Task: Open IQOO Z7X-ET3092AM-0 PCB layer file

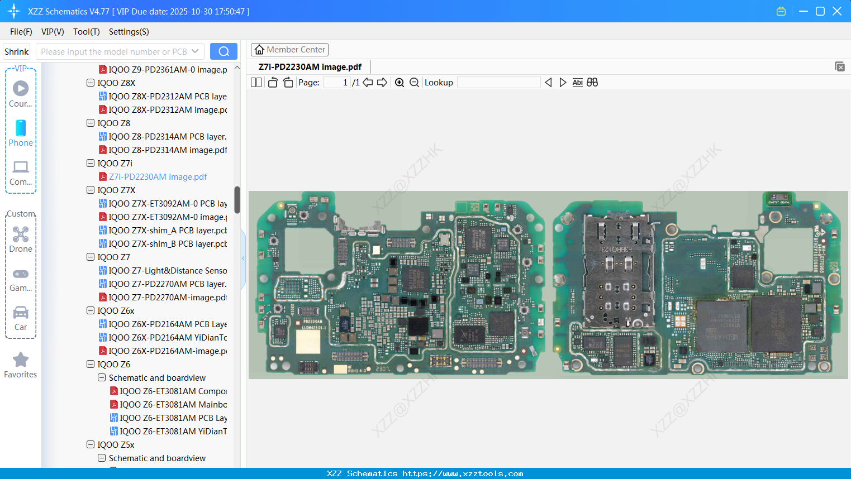Action: (163, 204)
